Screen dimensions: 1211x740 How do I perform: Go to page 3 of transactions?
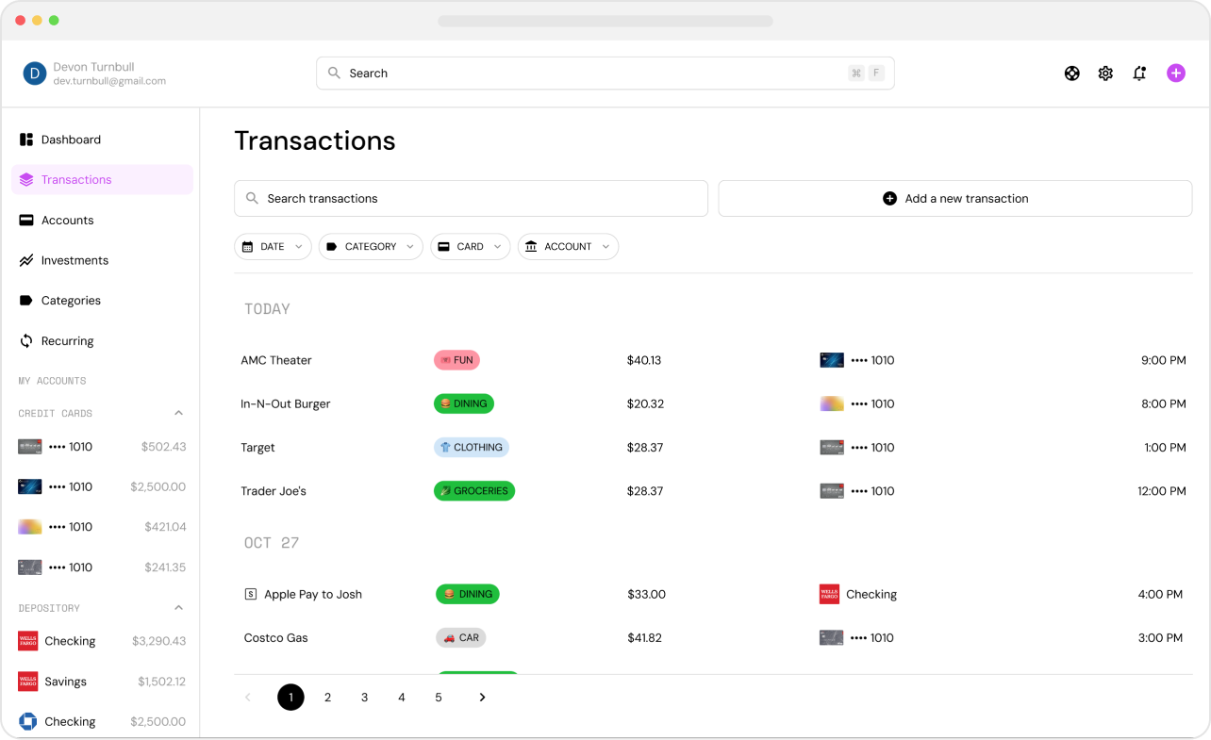365,698
